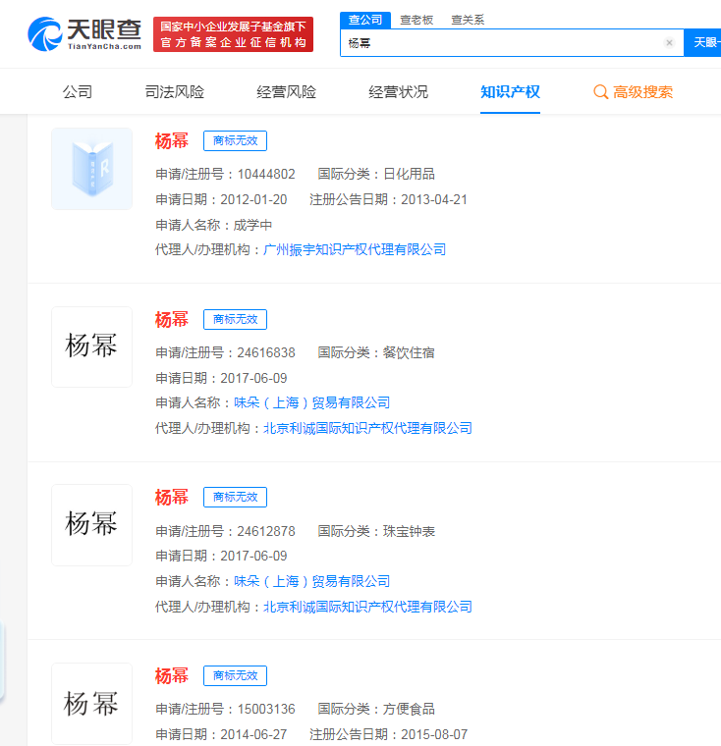721x746 pixels.
Task: Click the magnifier icon of advanced search
Action: pos(600,92)
